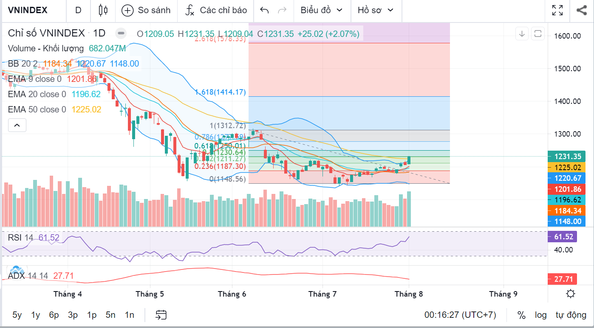Select the ADX 14 14 indicator legend
The height and width of the screenshot is (328, 594).
coord(28,276)
